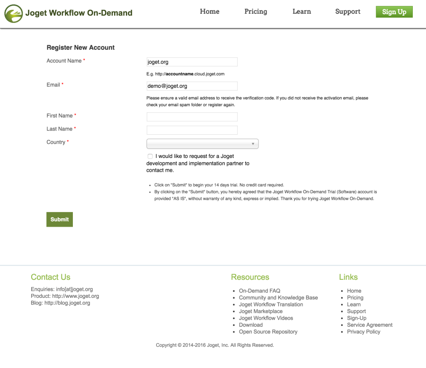The width and height of the screenshot is (426, 368).
Task: Click the Resources heading
Action: coord(250,277)
